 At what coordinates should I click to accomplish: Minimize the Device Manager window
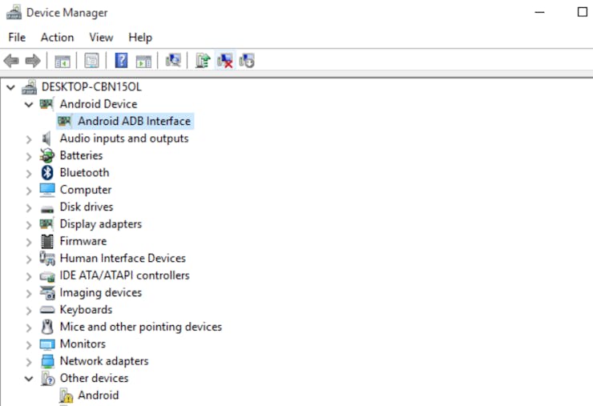pyautogui.click(x=539, y=12)
